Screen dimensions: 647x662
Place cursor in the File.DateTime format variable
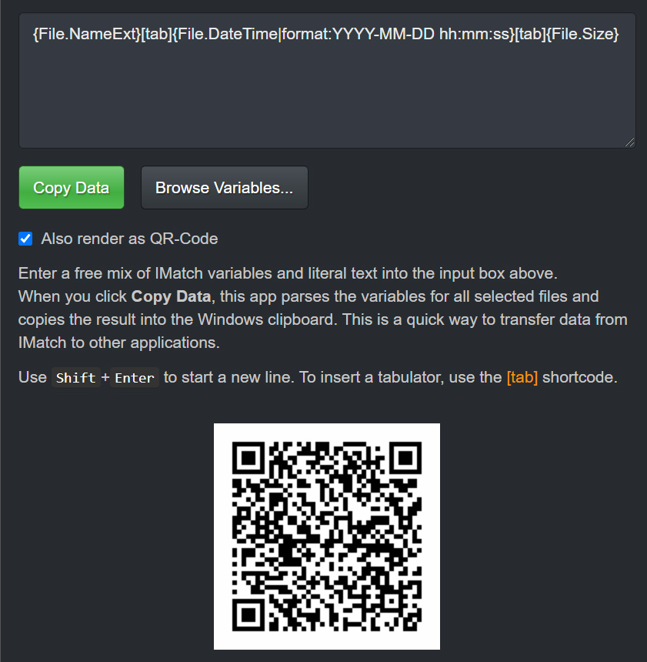(x=344, y=34)
